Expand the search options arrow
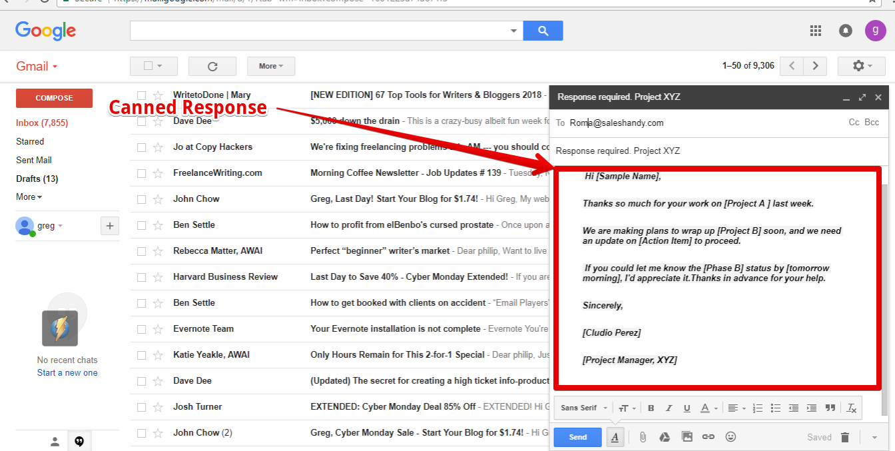895x451 pixels. pos(513,31)
